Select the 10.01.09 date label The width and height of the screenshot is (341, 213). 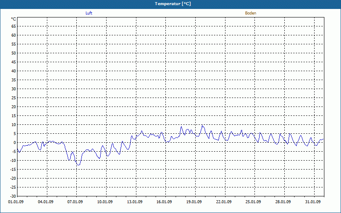105,201
